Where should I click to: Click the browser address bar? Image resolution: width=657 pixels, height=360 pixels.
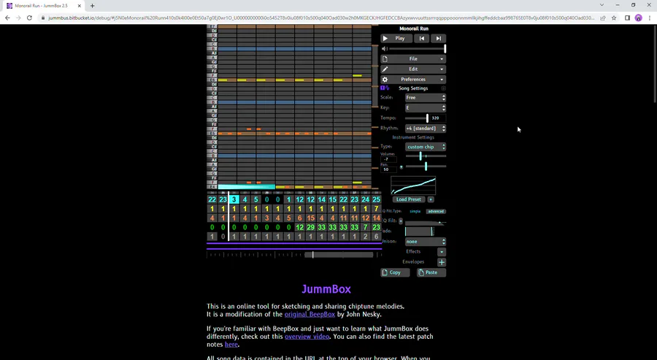tap(320, 18)
